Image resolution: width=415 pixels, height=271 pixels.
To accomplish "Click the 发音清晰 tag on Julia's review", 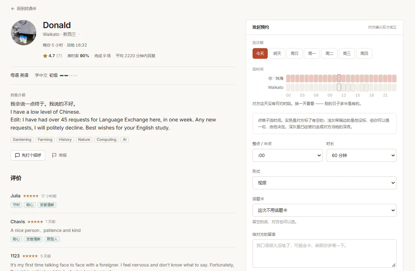I will pyautogui.click(x=47, y=205).
